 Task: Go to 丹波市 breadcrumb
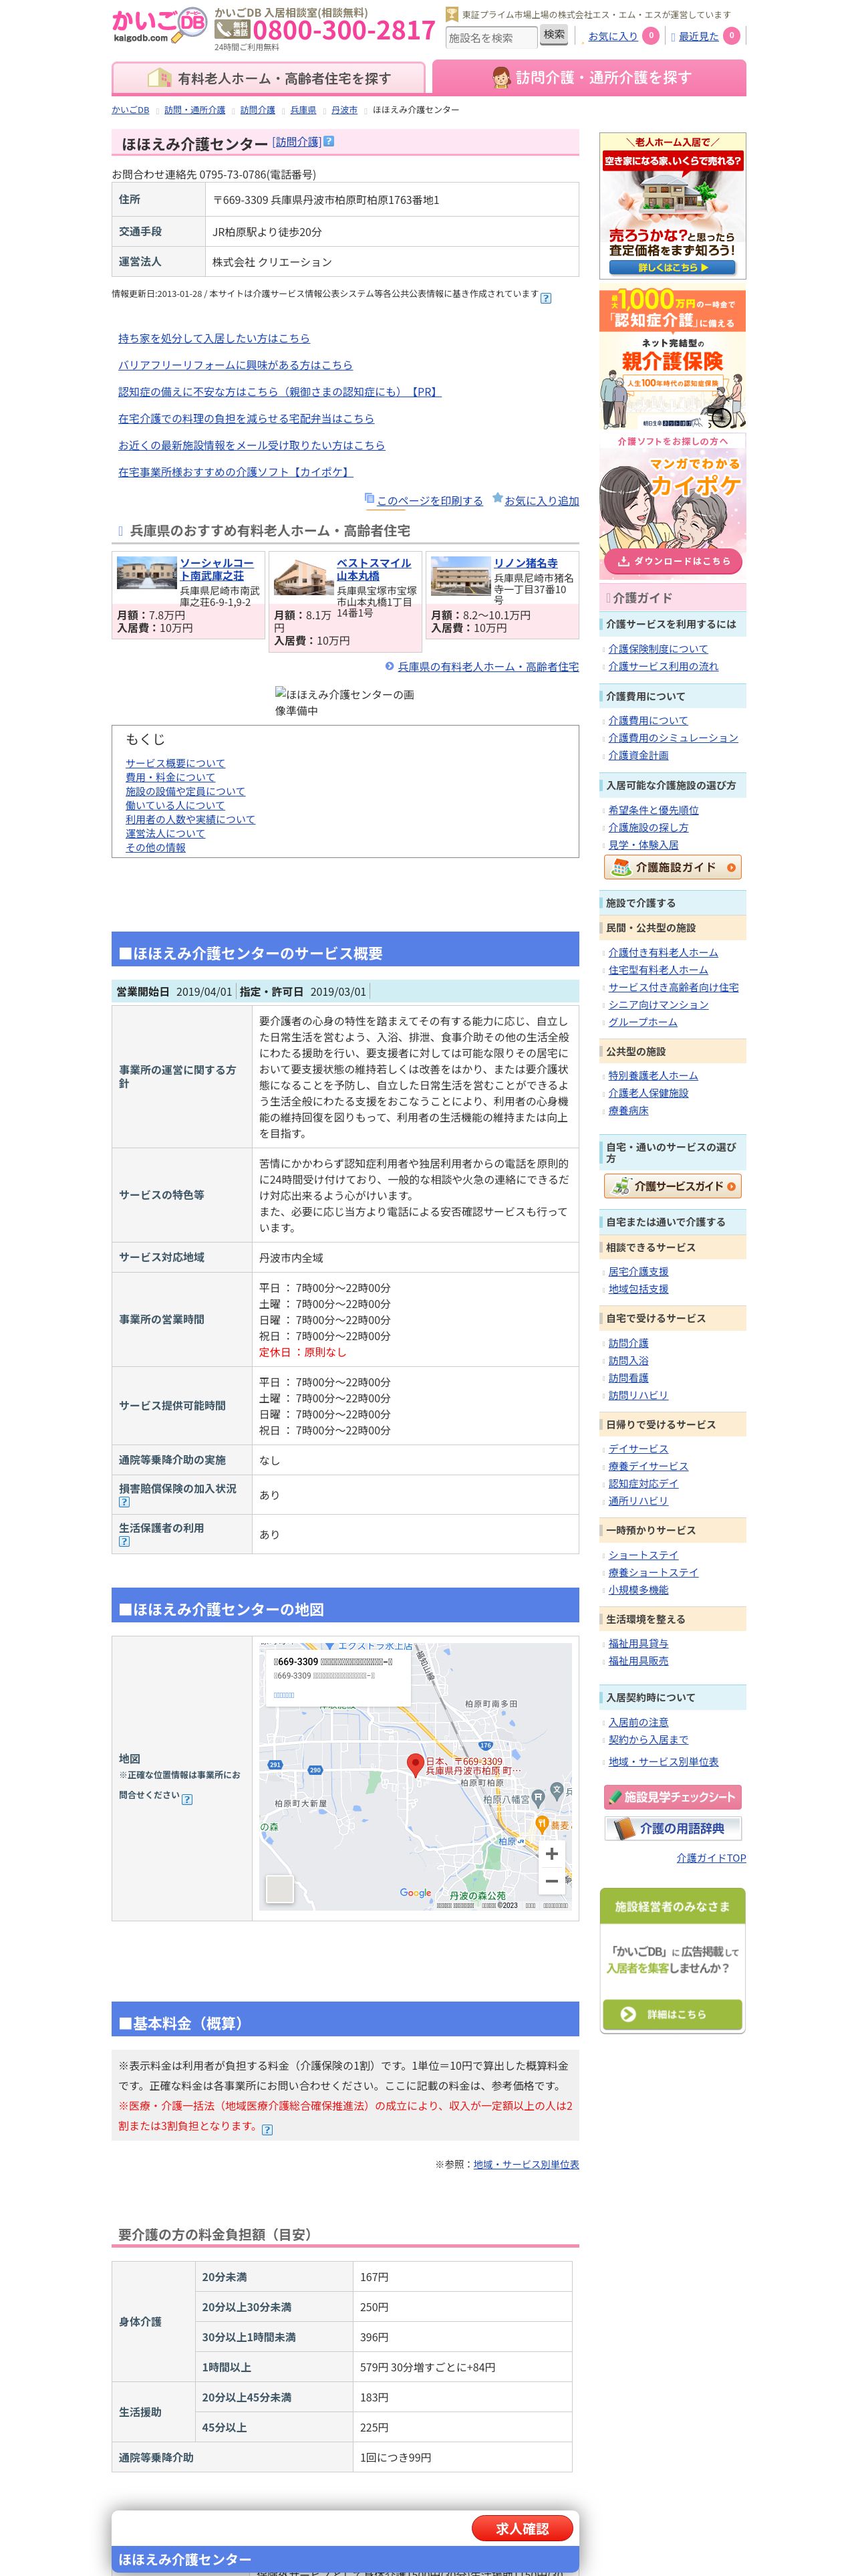[343, 110]
